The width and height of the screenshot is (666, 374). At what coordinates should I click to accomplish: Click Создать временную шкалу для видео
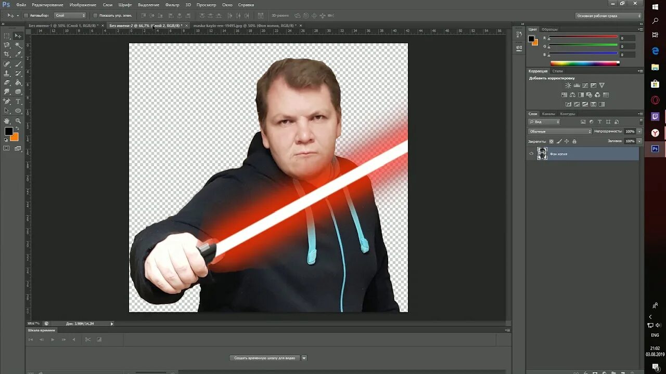265,358
